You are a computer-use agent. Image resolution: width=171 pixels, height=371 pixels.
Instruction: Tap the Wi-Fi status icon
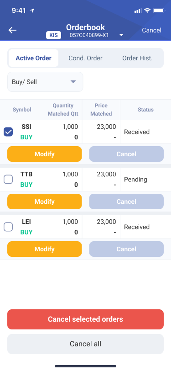coord(147,11)
